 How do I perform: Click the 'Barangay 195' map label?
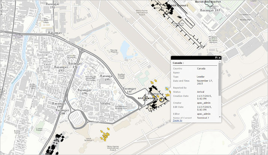107,78
